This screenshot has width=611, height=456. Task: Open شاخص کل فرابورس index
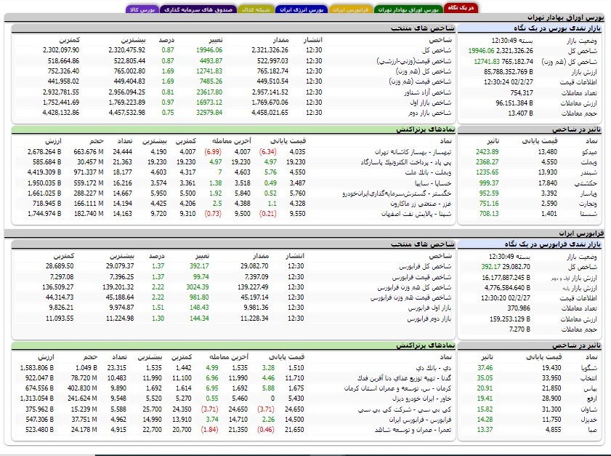[x=425, y=266]
